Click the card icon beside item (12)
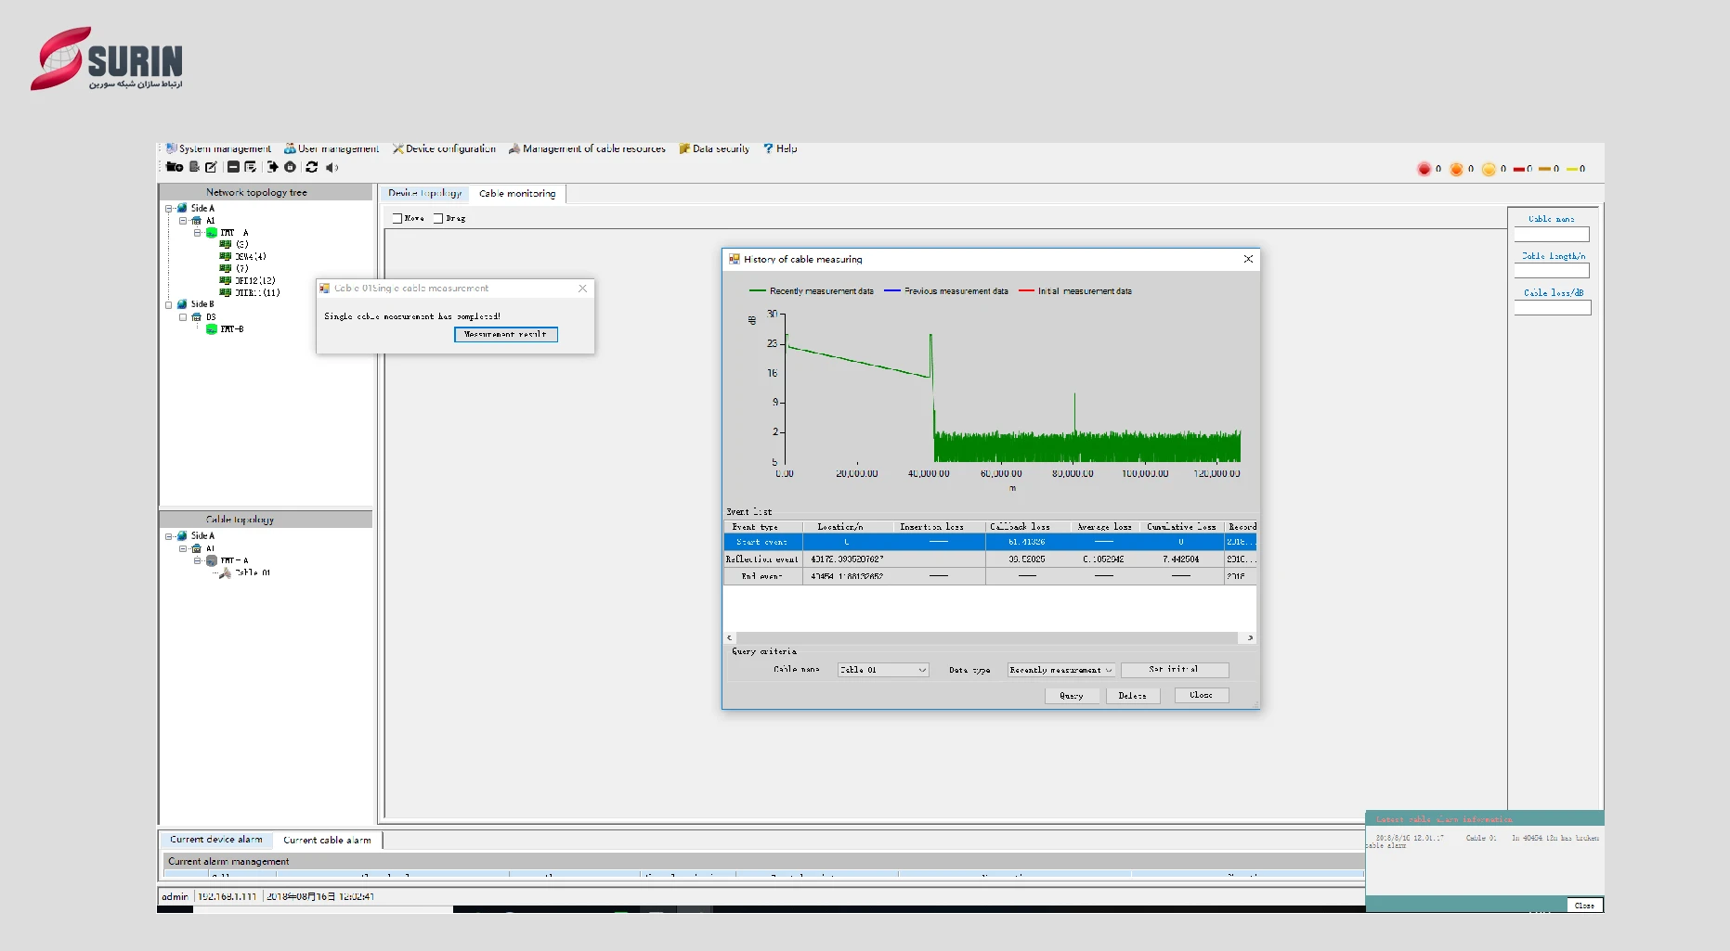The image size is (1730, 951). click(x=226, y=280)
